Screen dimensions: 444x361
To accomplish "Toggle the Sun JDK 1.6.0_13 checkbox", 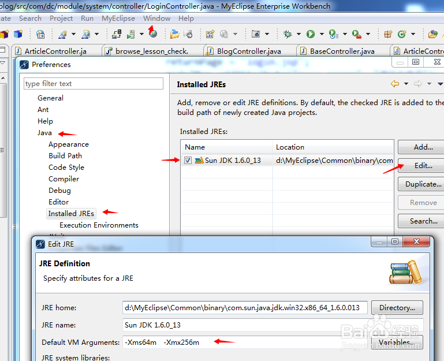I will tap(188, 161).
